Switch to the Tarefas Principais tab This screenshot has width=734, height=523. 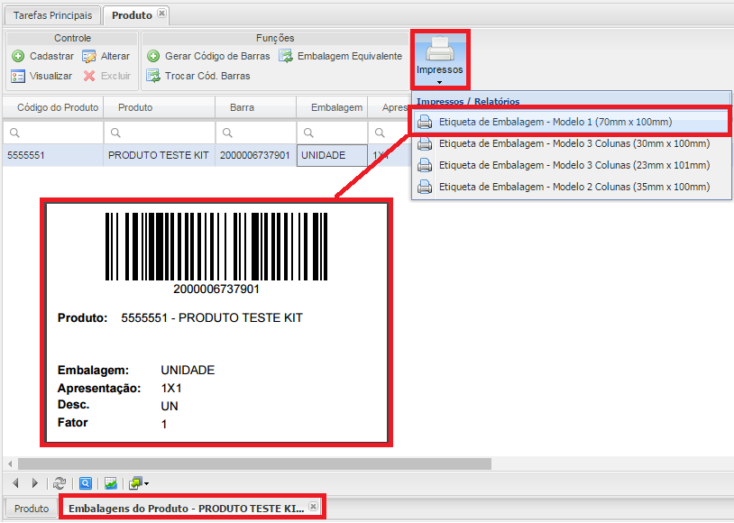pos(52,15)
